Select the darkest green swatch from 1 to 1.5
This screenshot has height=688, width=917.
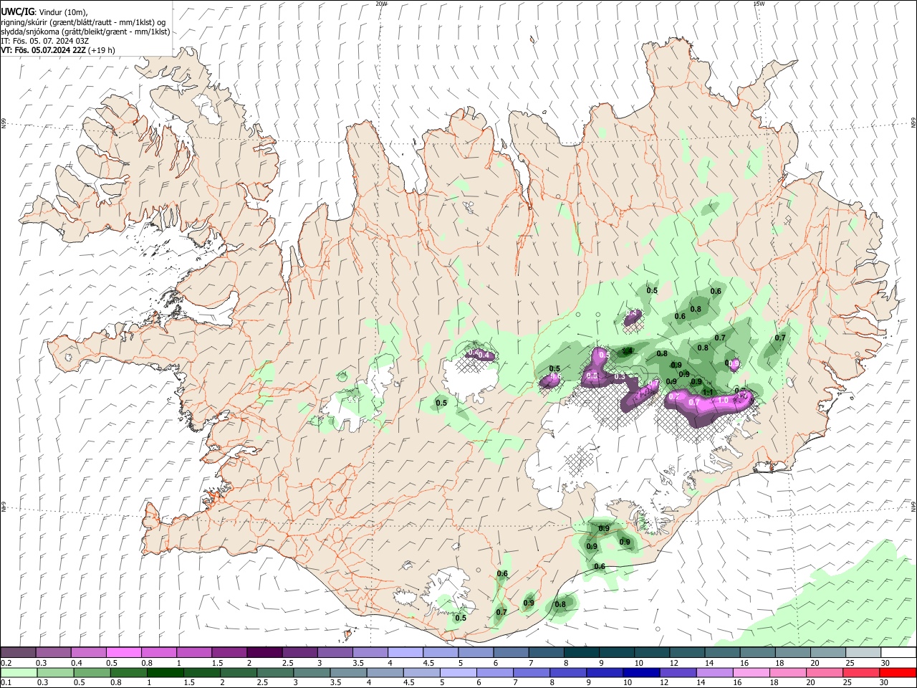165,672
